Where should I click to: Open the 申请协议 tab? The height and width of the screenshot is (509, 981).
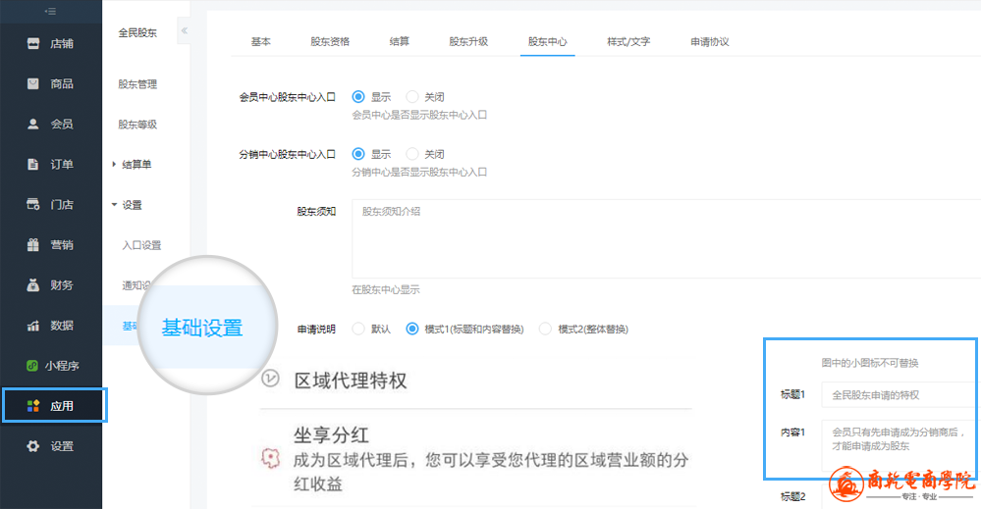pyautogui.click(x=709, y=42)
